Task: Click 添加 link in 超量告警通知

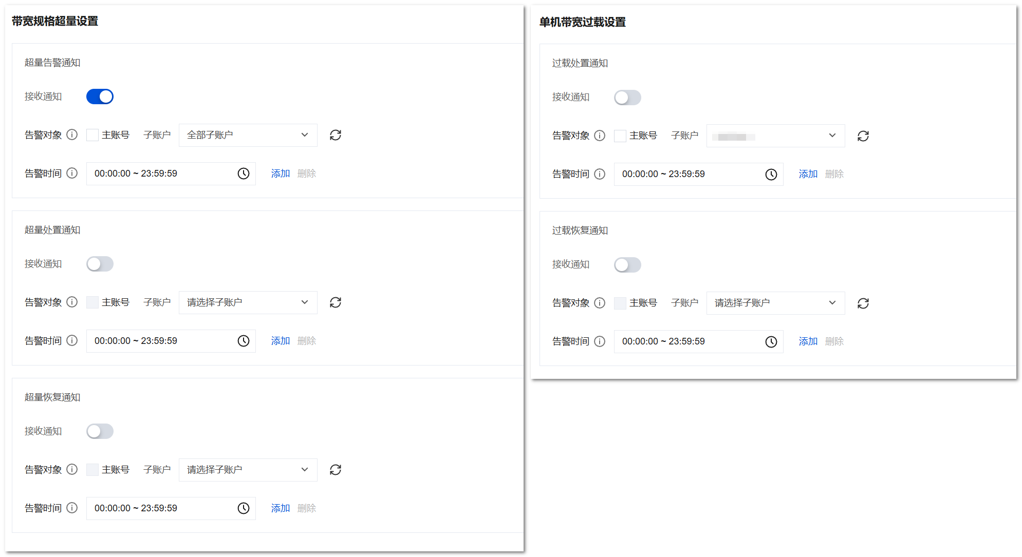Action: pyautogui.click(x=281, y=174)
